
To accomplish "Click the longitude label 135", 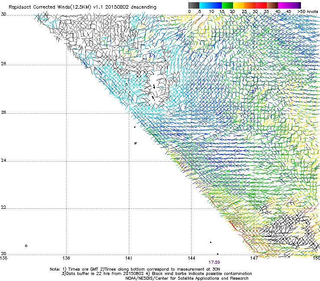I will pyautogui.click(x=3, y=258).
